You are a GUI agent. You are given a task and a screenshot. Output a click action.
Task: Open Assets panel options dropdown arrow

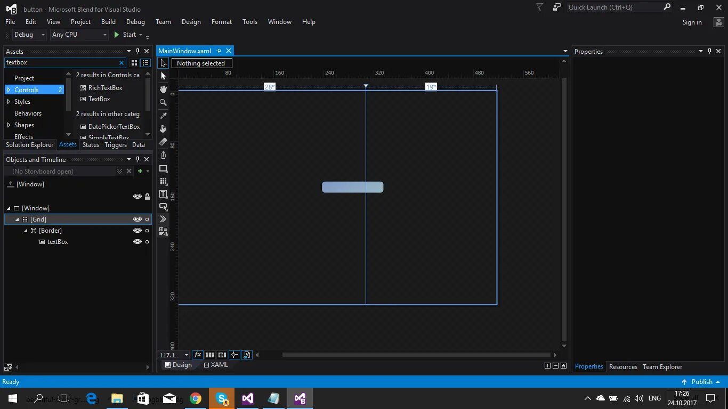[x=128, y=51]
